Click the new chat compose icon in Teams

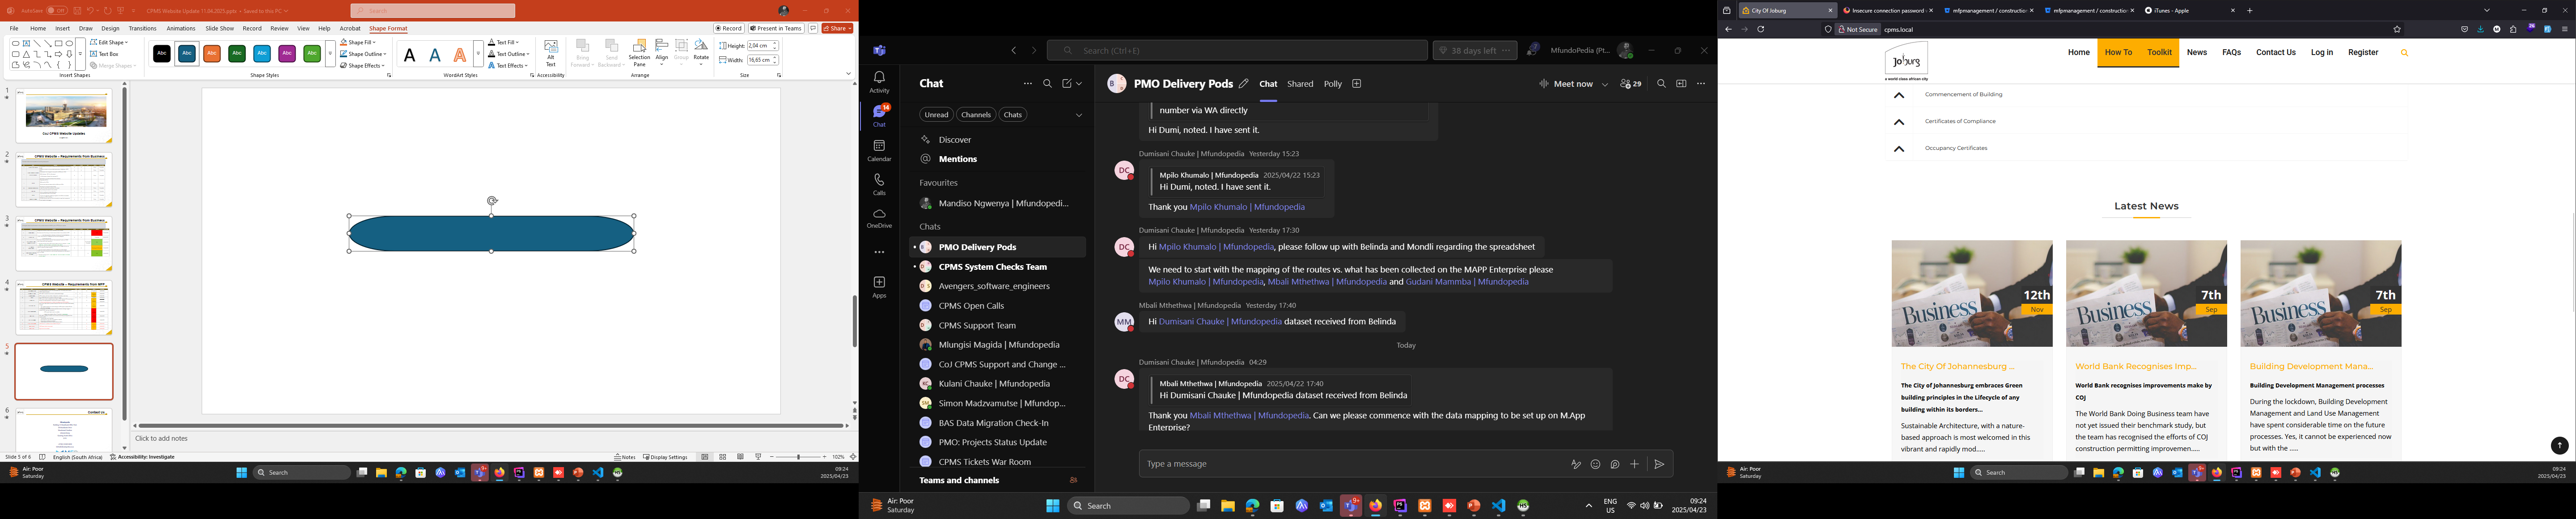click(1068, 84)
